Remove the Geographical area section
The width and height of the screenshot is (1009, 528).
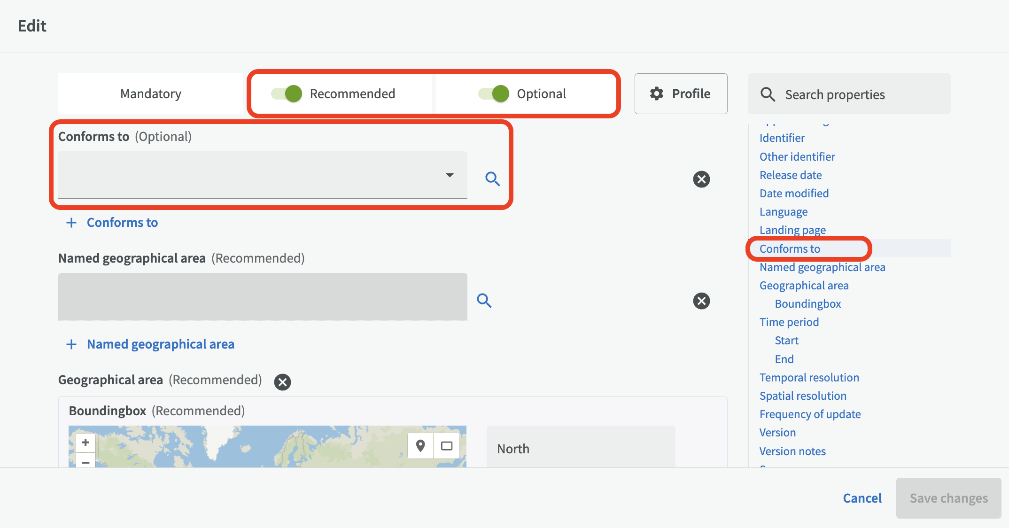coord(282,382)
